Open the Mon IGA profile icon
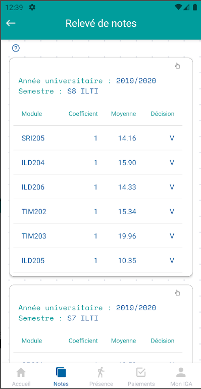Screen dimensions: 201x389 point(181,372)
